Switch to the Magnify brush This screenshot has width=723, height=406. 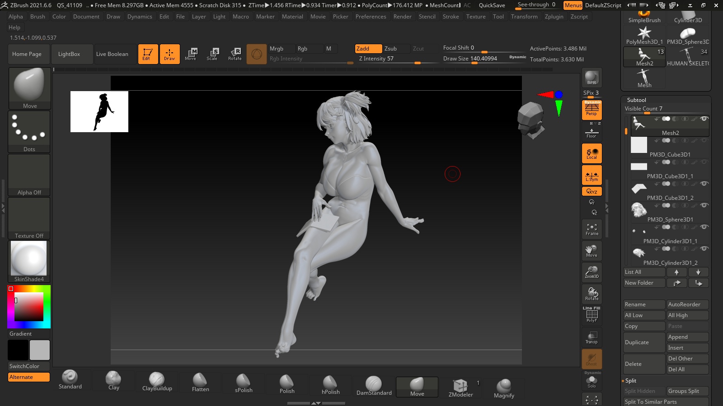click(504, 389)
